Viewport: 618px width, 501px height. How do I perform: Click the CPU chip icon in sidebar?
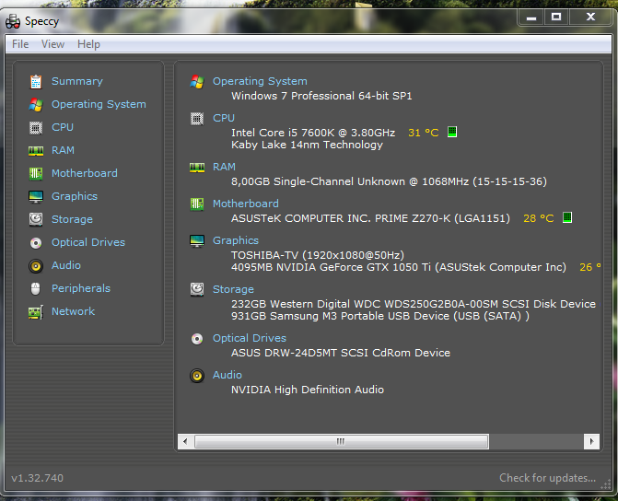click(36, 128)
